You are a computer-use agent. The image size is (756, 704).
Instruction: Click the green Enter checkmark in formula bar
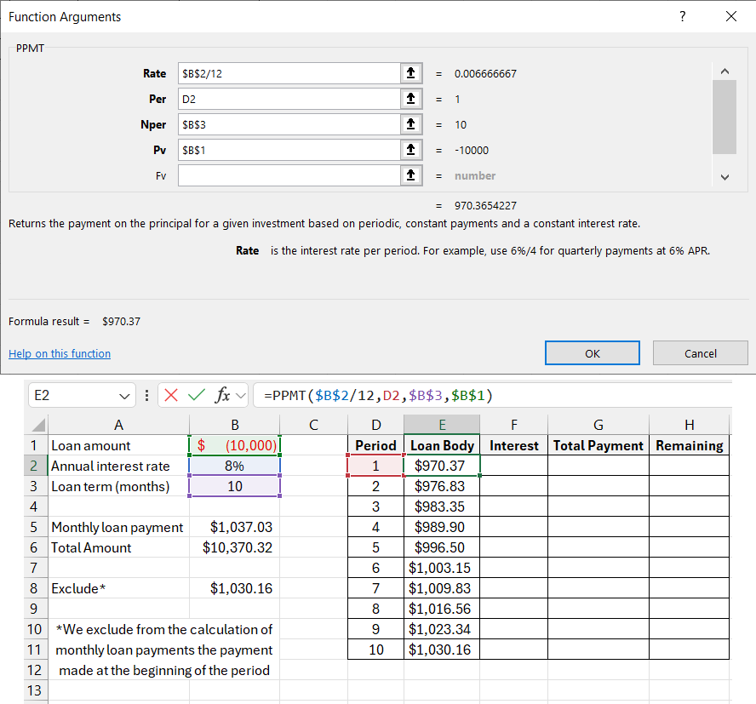pyautogui.click(x=196, y=395)
